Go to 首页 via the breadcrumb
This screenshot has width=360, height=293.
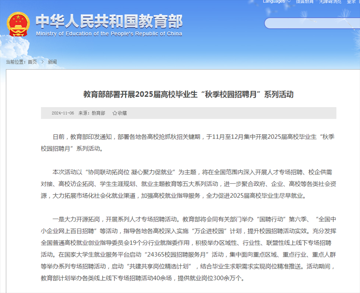(x=32, y=62)
